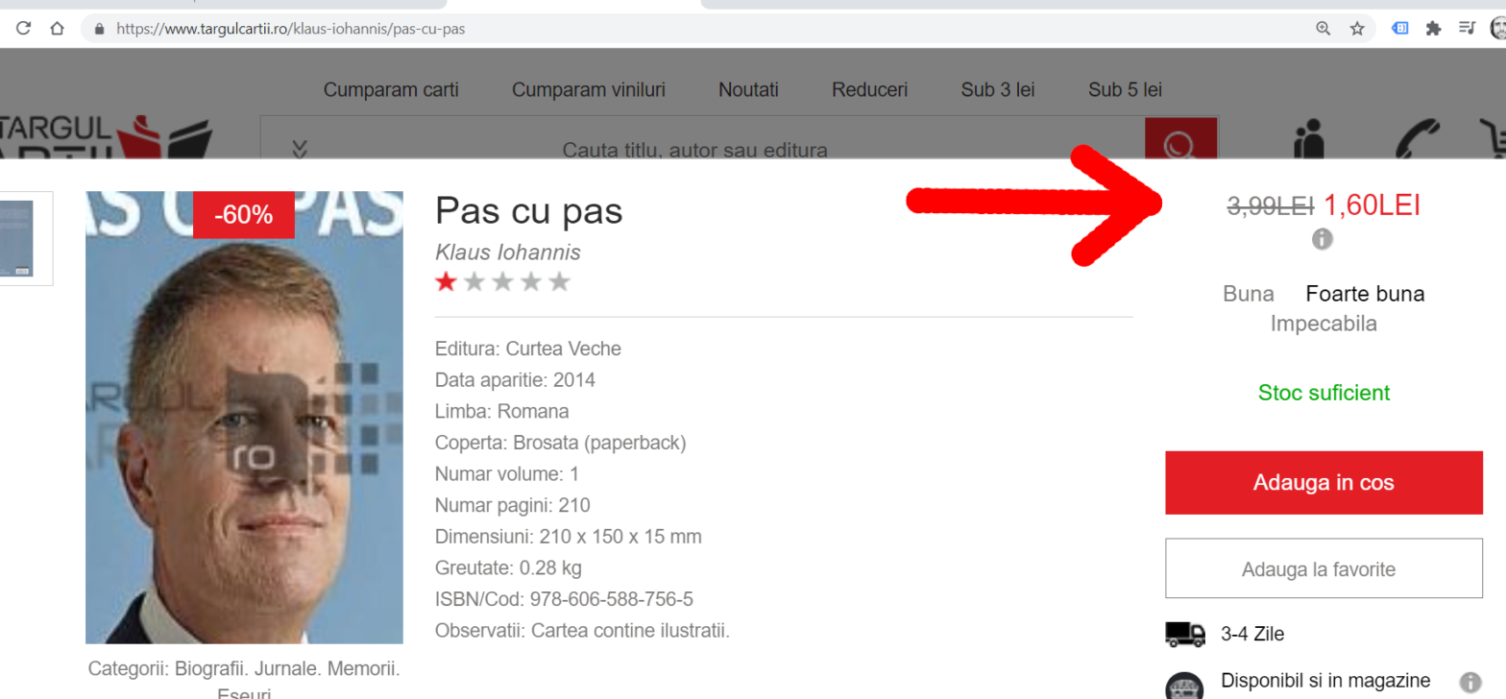Select the 'Buna' book condition
Viewport: 1506px width, 699px height.
click(1248, 294)
